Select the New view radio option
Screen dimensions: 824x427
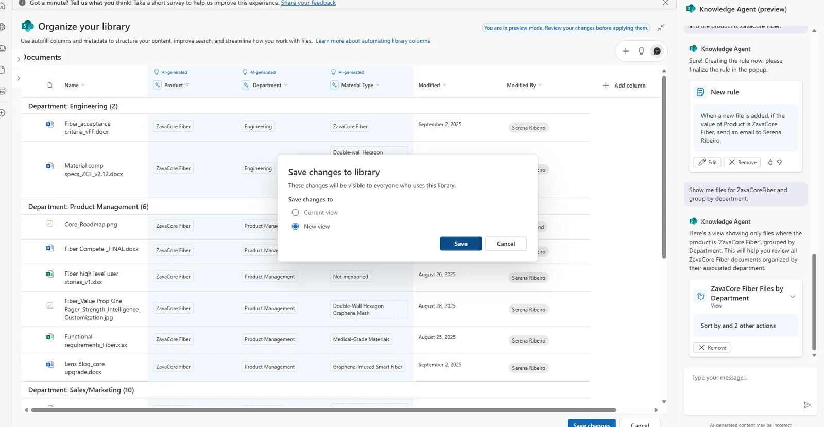(x=295, y=226)
